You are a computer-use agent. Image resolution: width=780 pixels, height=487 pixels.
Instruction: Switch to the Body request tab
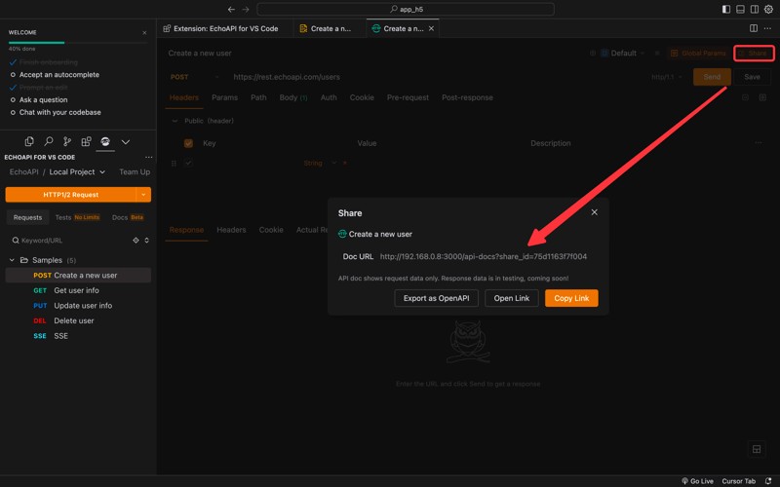pos(293,98)
